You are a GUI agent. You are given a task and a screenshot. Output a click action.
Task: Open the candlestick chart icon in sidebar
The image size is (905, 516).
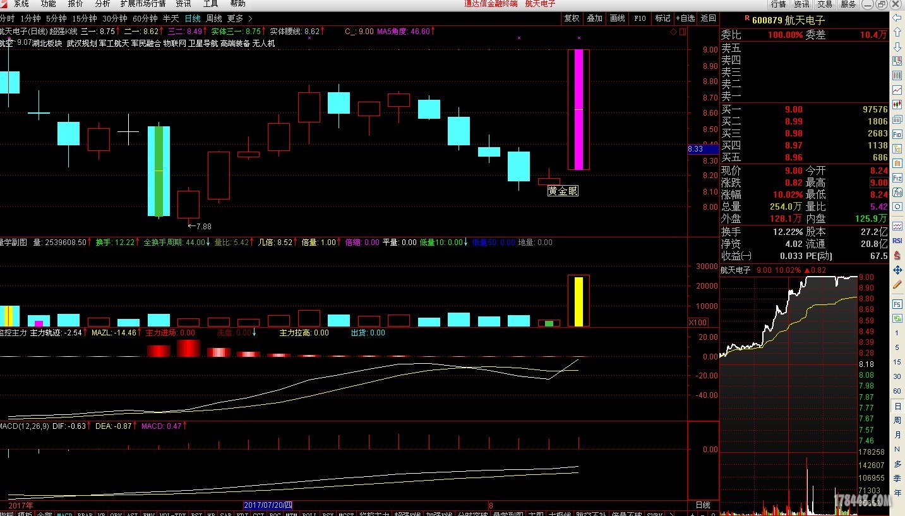click(x=897, y=105)
